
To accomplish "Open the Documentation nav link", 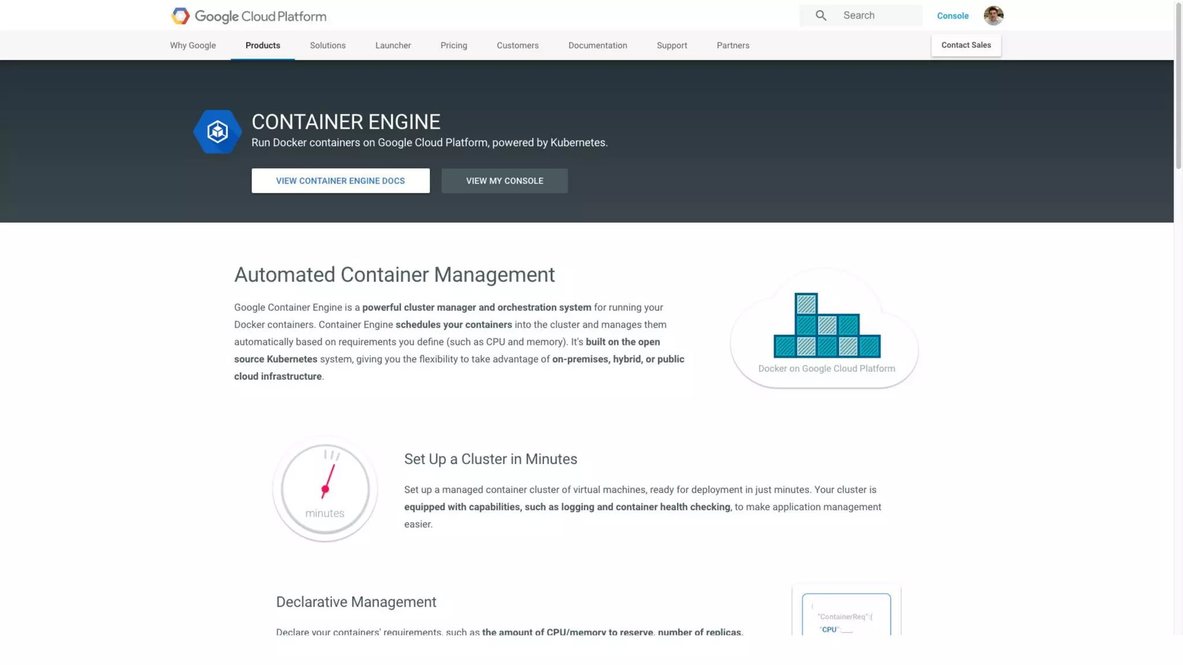I will point(597,46).
